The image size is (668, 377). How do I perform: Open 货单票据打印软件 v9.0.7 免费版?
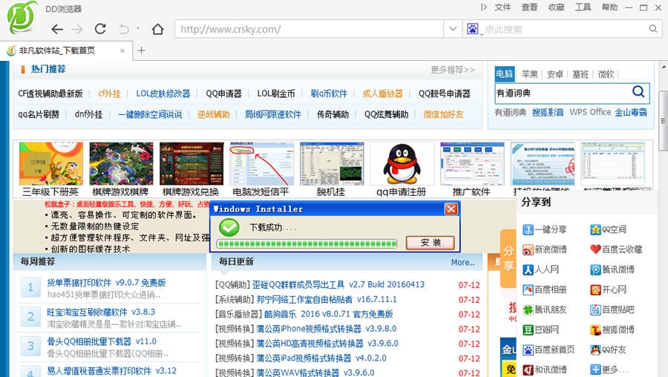tap(106, 283)
